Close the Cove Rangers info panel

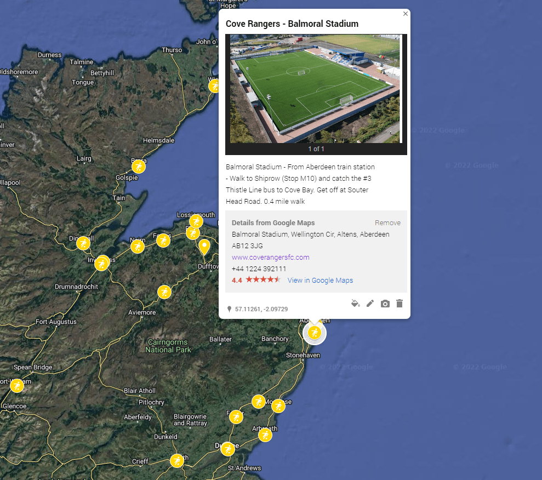(405, 13)
